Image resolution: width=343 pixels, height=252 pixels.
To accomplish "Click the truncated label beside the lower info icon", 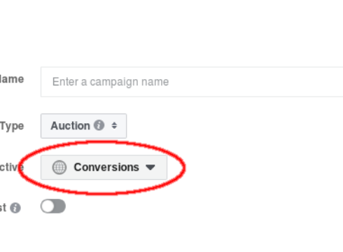I will (3, 207).
